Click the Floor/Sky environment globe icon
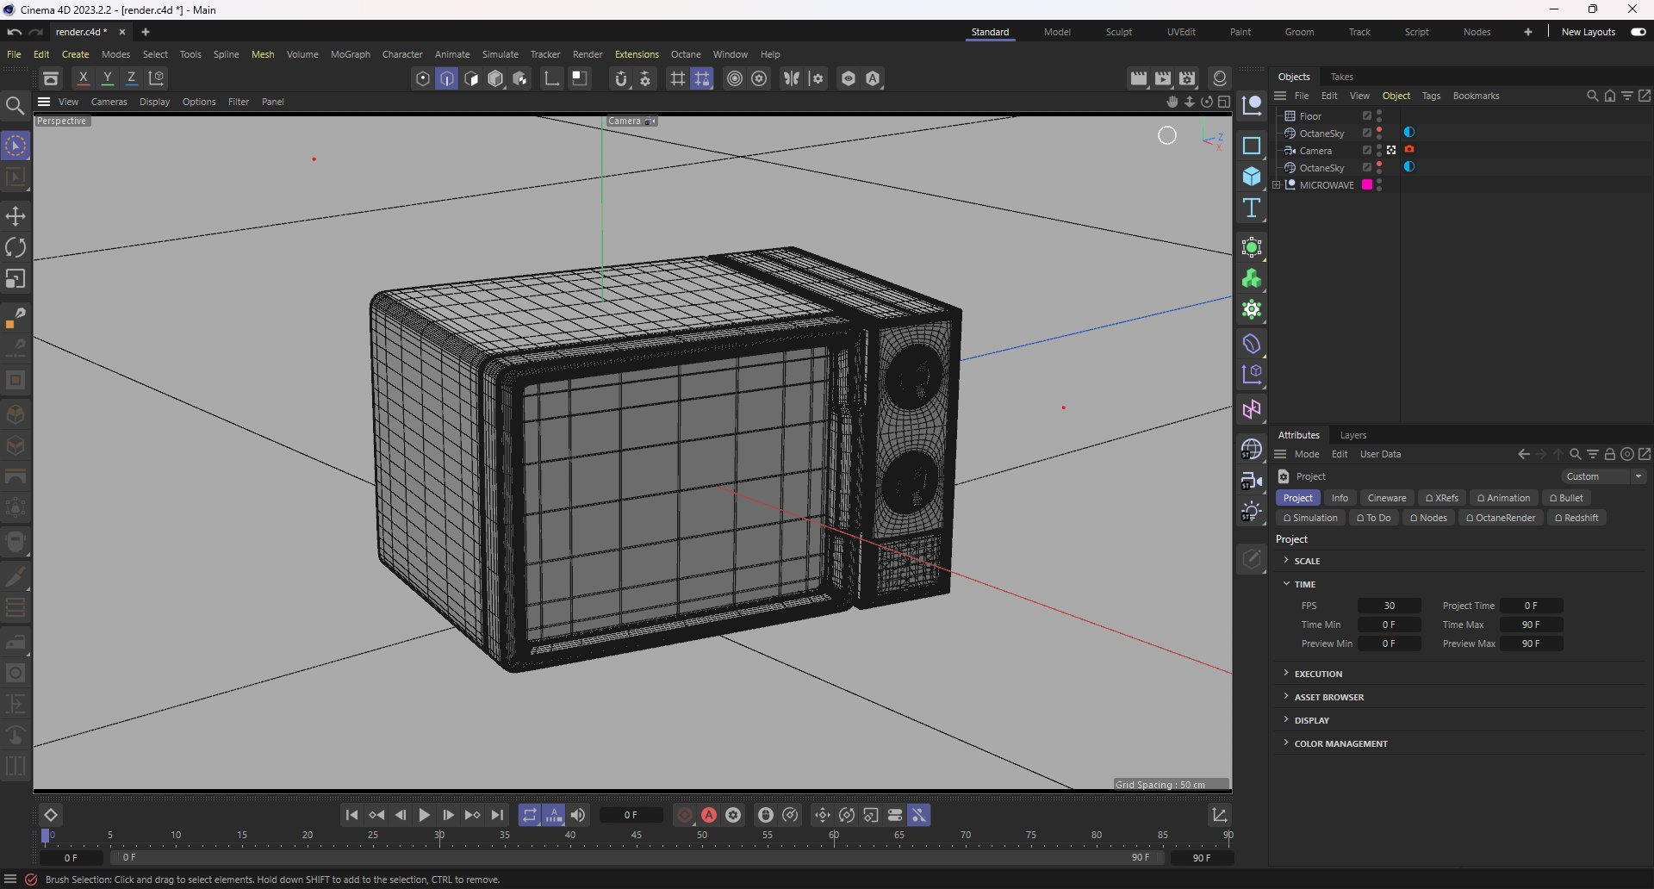 click(x=1252, y=450)
